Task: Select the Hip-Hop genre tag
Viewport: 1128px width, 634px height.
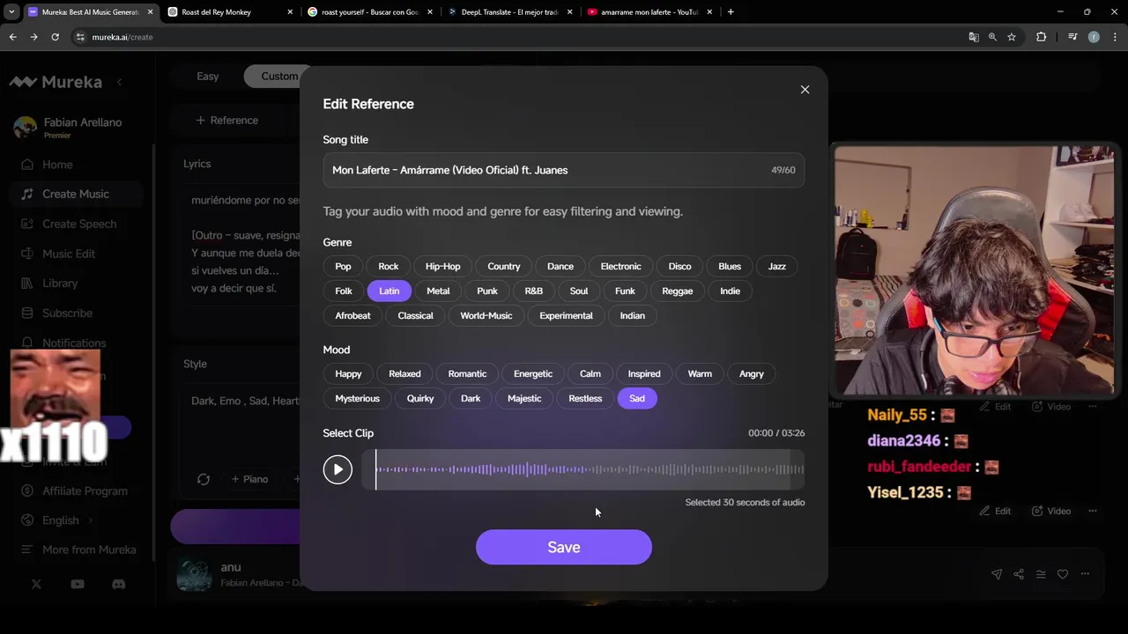Action: (x=443, y=267)
